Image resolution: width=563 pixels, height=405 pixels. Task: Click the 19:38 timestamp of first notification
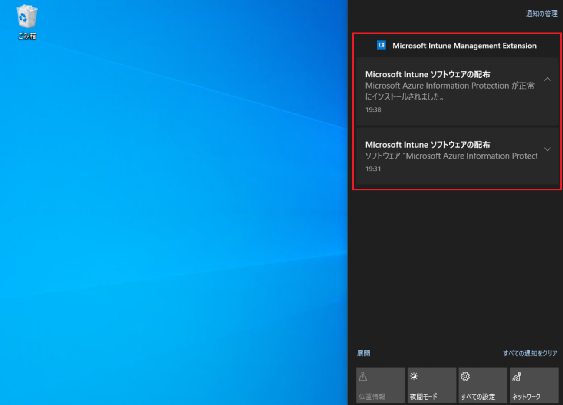(373, 110)
